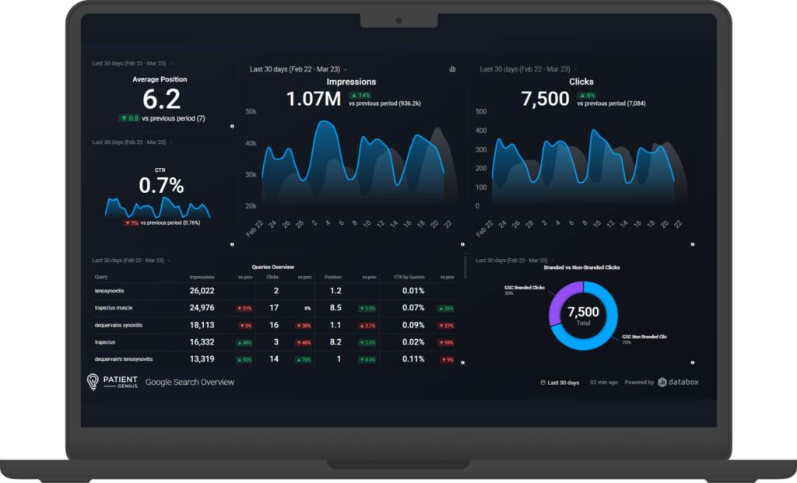Image resolution: width=797 pixels, height=483 pixels.
Task: Open the date range dropdown above the CTR widget
Action: coord(171,142)
